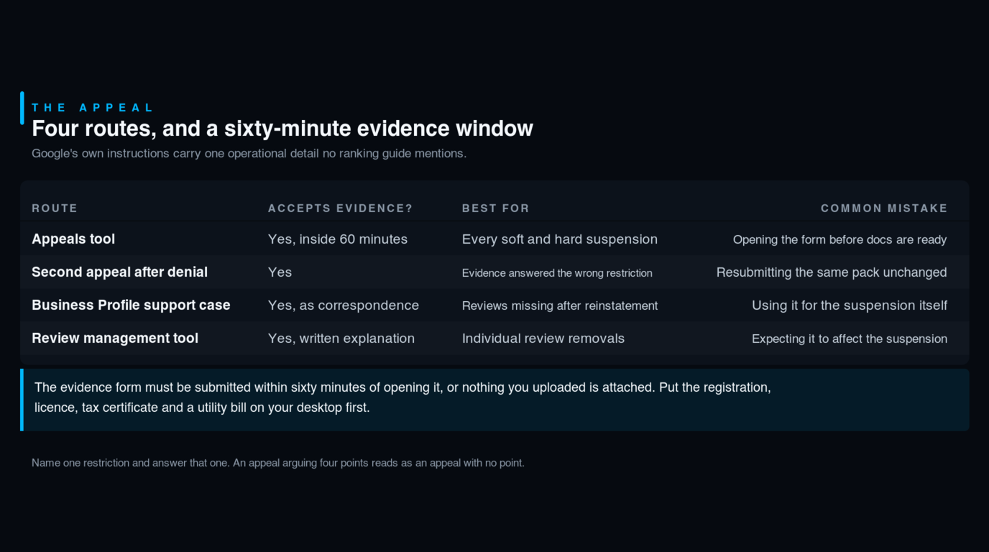Select the 'Second appeal after denial' route
The image size is (989, 552).
coord(119,272)
